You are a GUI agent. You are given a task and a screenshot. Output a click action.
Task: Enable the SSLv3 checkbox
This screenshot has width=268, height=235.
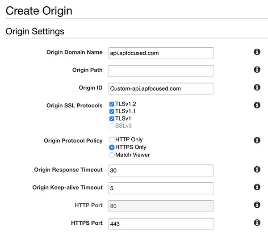[112, 126]
